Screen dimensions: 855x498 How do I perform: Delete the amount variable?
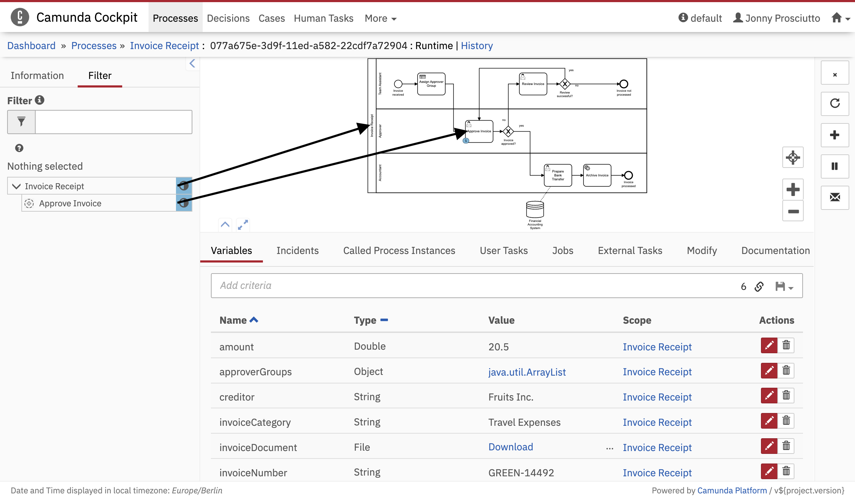pos(786,345)
